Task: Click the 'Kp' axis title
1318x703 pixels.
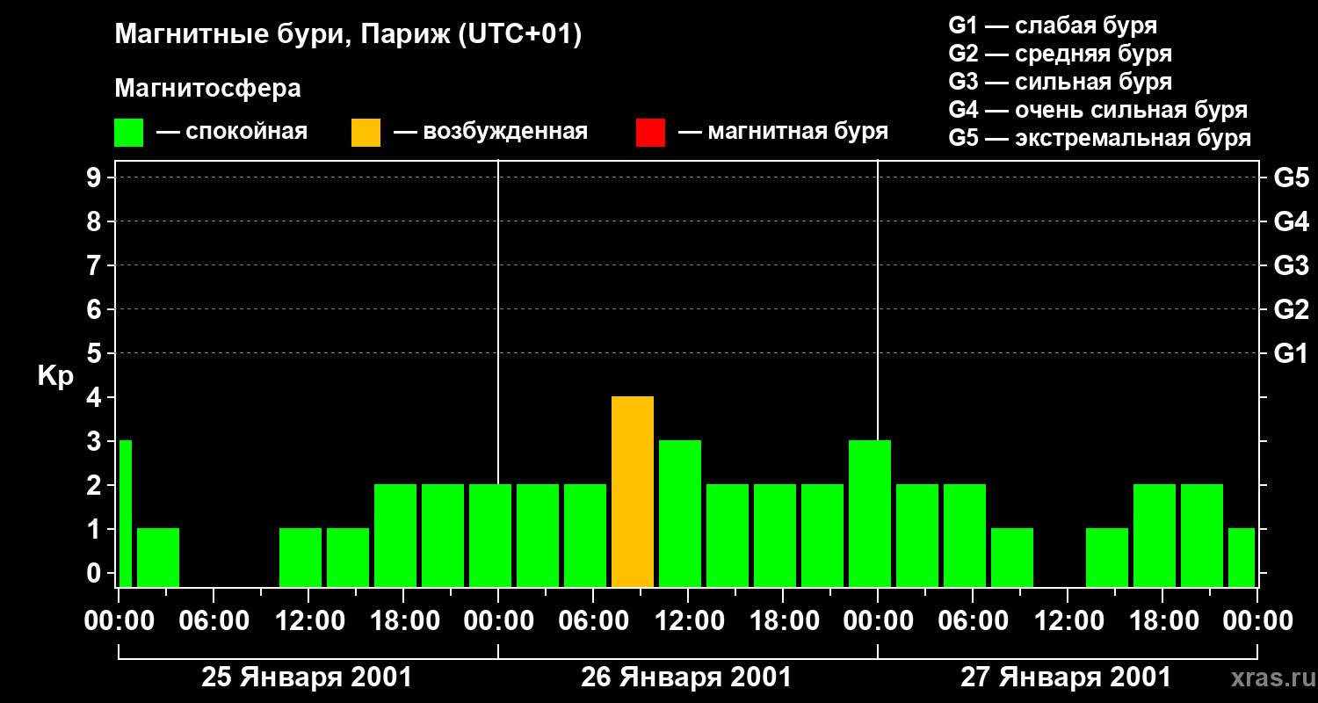Action: point(55,376)
